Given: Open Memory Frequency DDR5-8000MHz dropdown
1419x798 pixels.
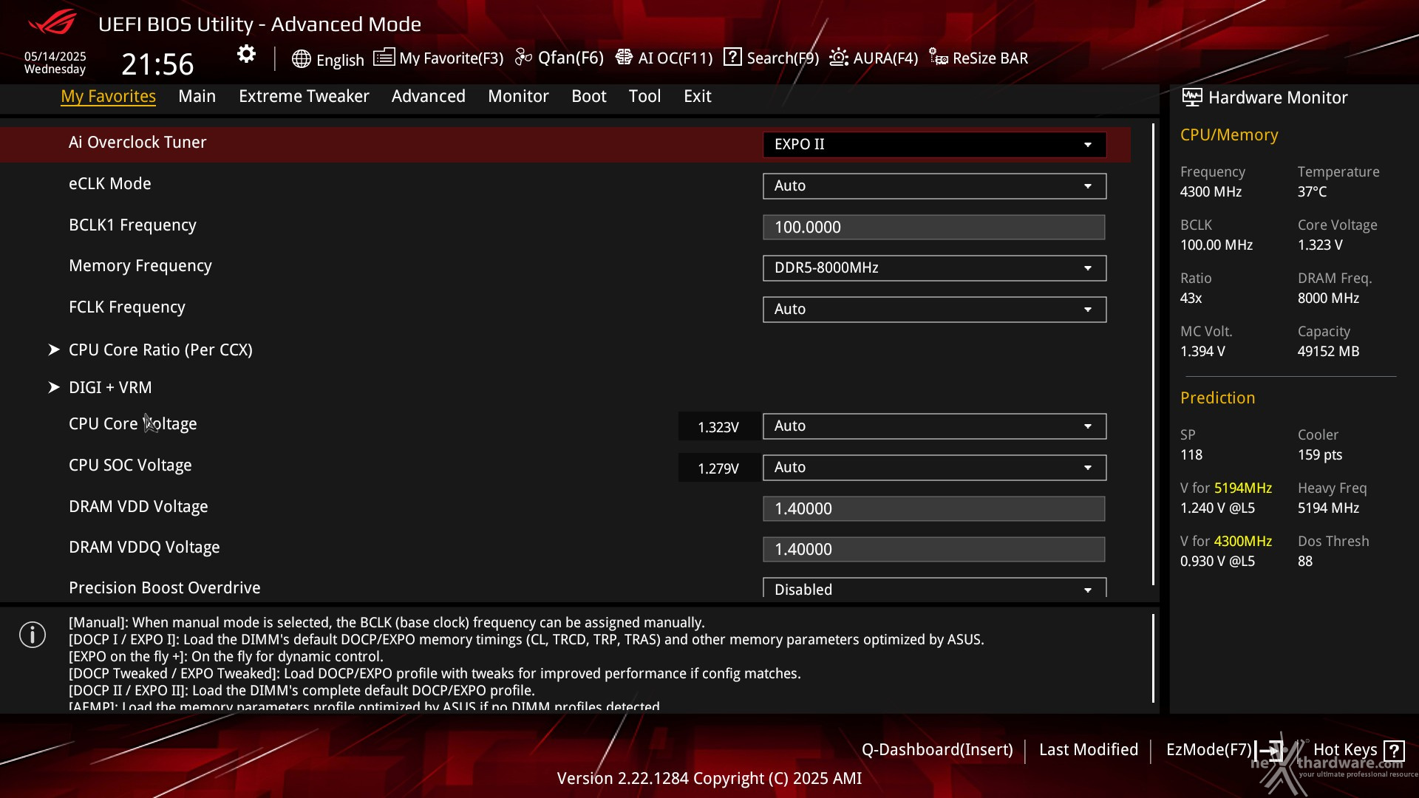Looking at the screenshot, I should pyautogui.click(x=934, y=268).
